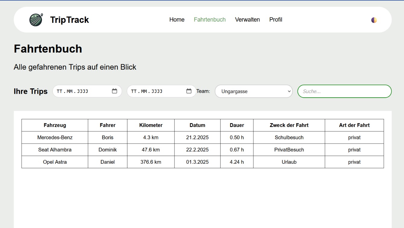Select the Opel Astra vehicle cell
This screenshot has height=228, width=404.
55,162
